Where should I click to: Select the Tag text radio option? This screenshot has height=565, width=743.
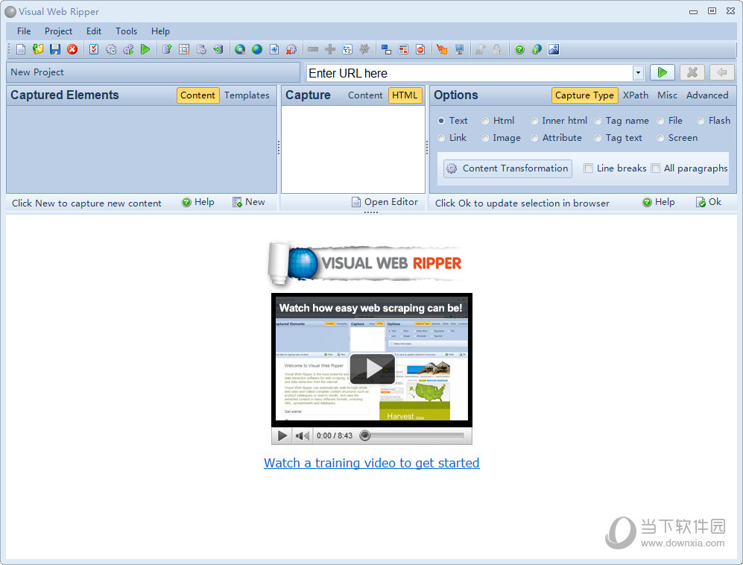(598, 138)
